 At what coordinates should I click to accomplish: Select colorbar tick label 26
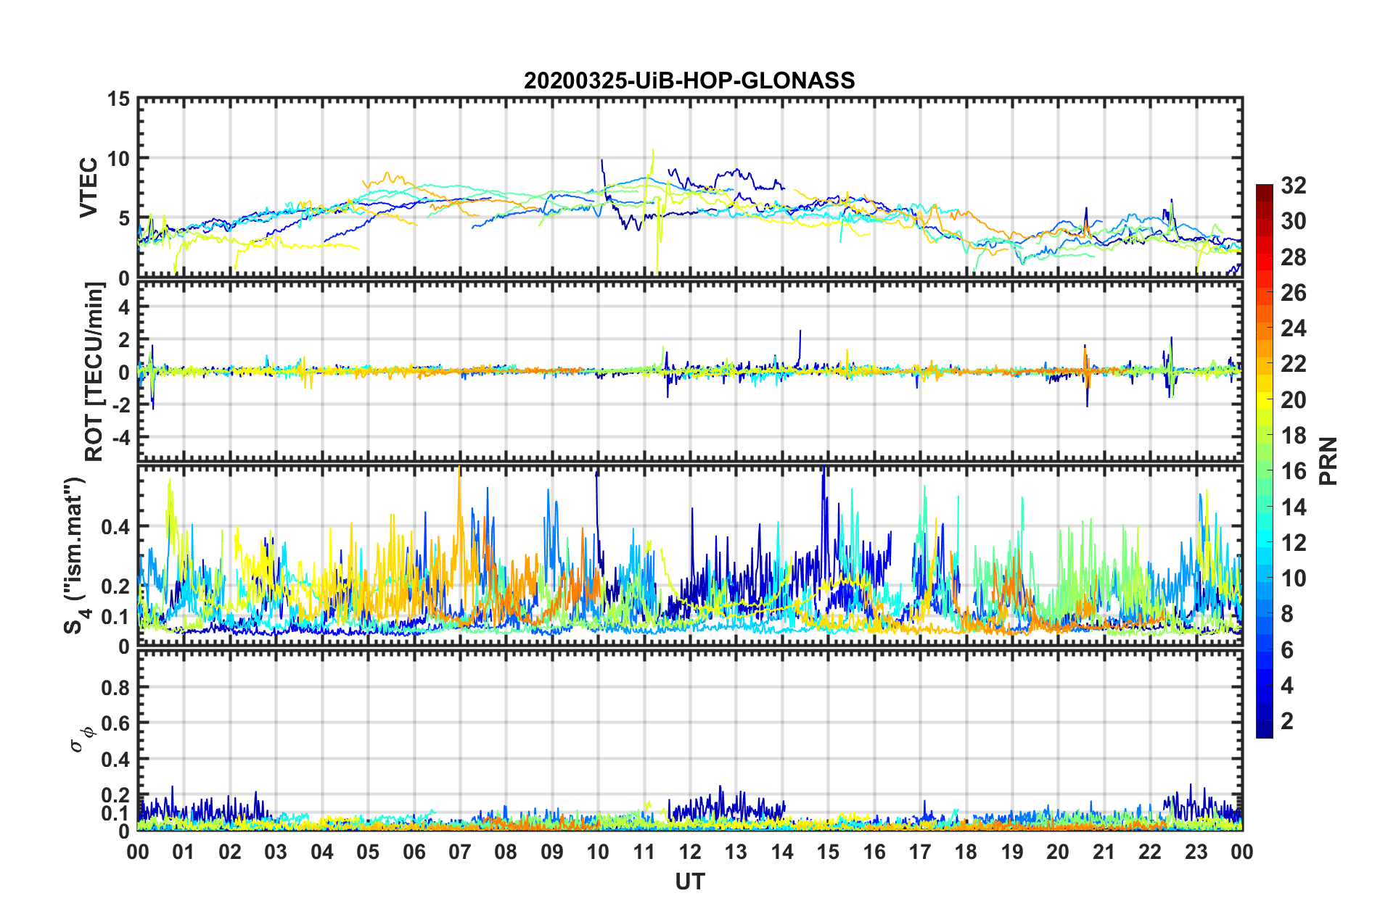pos(1293,293)
